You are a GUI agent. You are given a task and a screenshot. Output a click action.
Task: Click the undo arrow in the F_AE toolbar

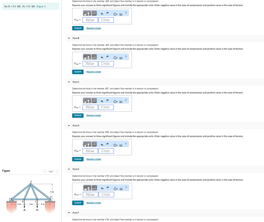102,57
